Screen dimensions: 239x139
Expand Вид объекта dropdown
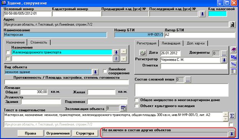pyautogui.click(x=95, y=72)
